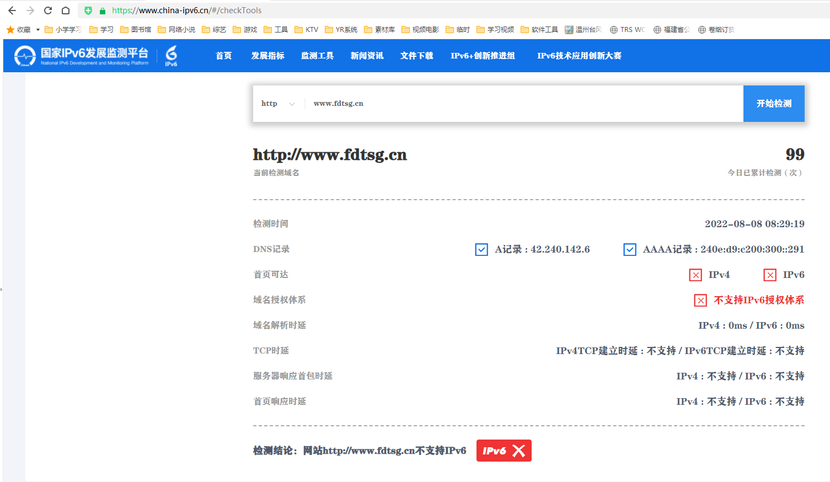The image size is (830, 482).
Task: Click the A记录 checkbox
Action: tap(481, 250)
